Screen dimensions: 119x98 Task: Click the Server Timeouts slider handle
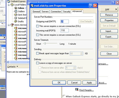45,44
